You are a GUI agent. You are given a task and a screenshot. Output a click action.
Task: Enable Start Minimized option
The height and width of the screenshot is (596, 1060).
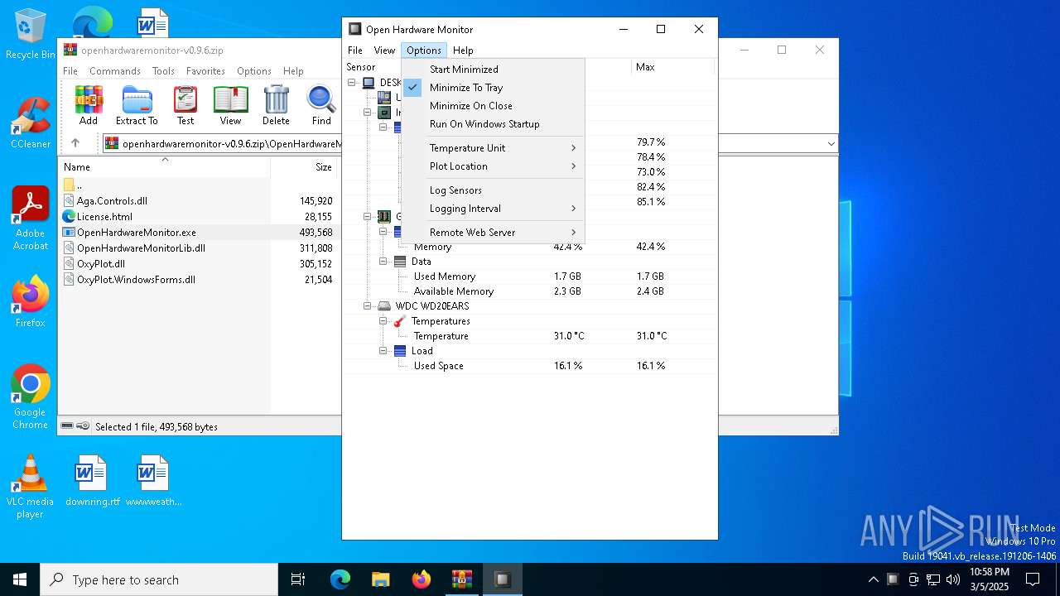click(493, 70)
